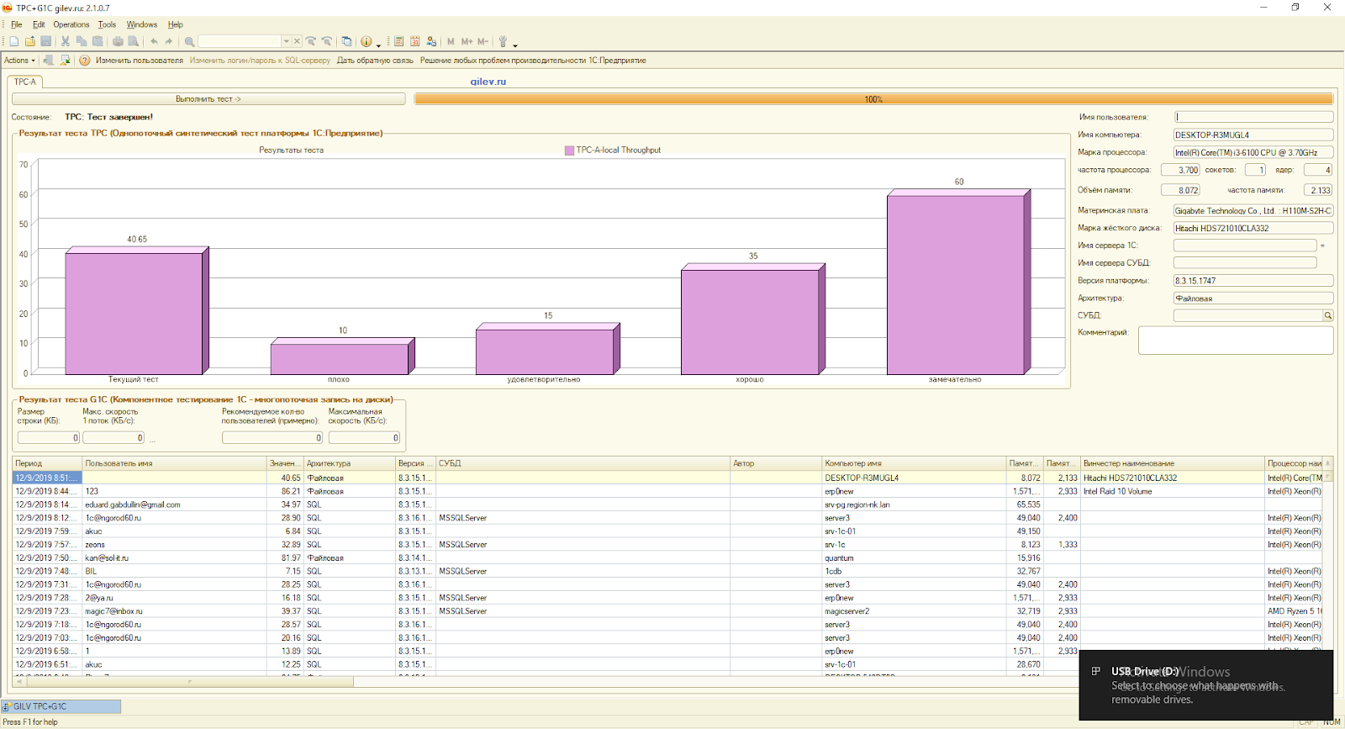The image size is (1345, 729).
Task: Click the Copy toolbar icon
Action: tap(81, 41)
